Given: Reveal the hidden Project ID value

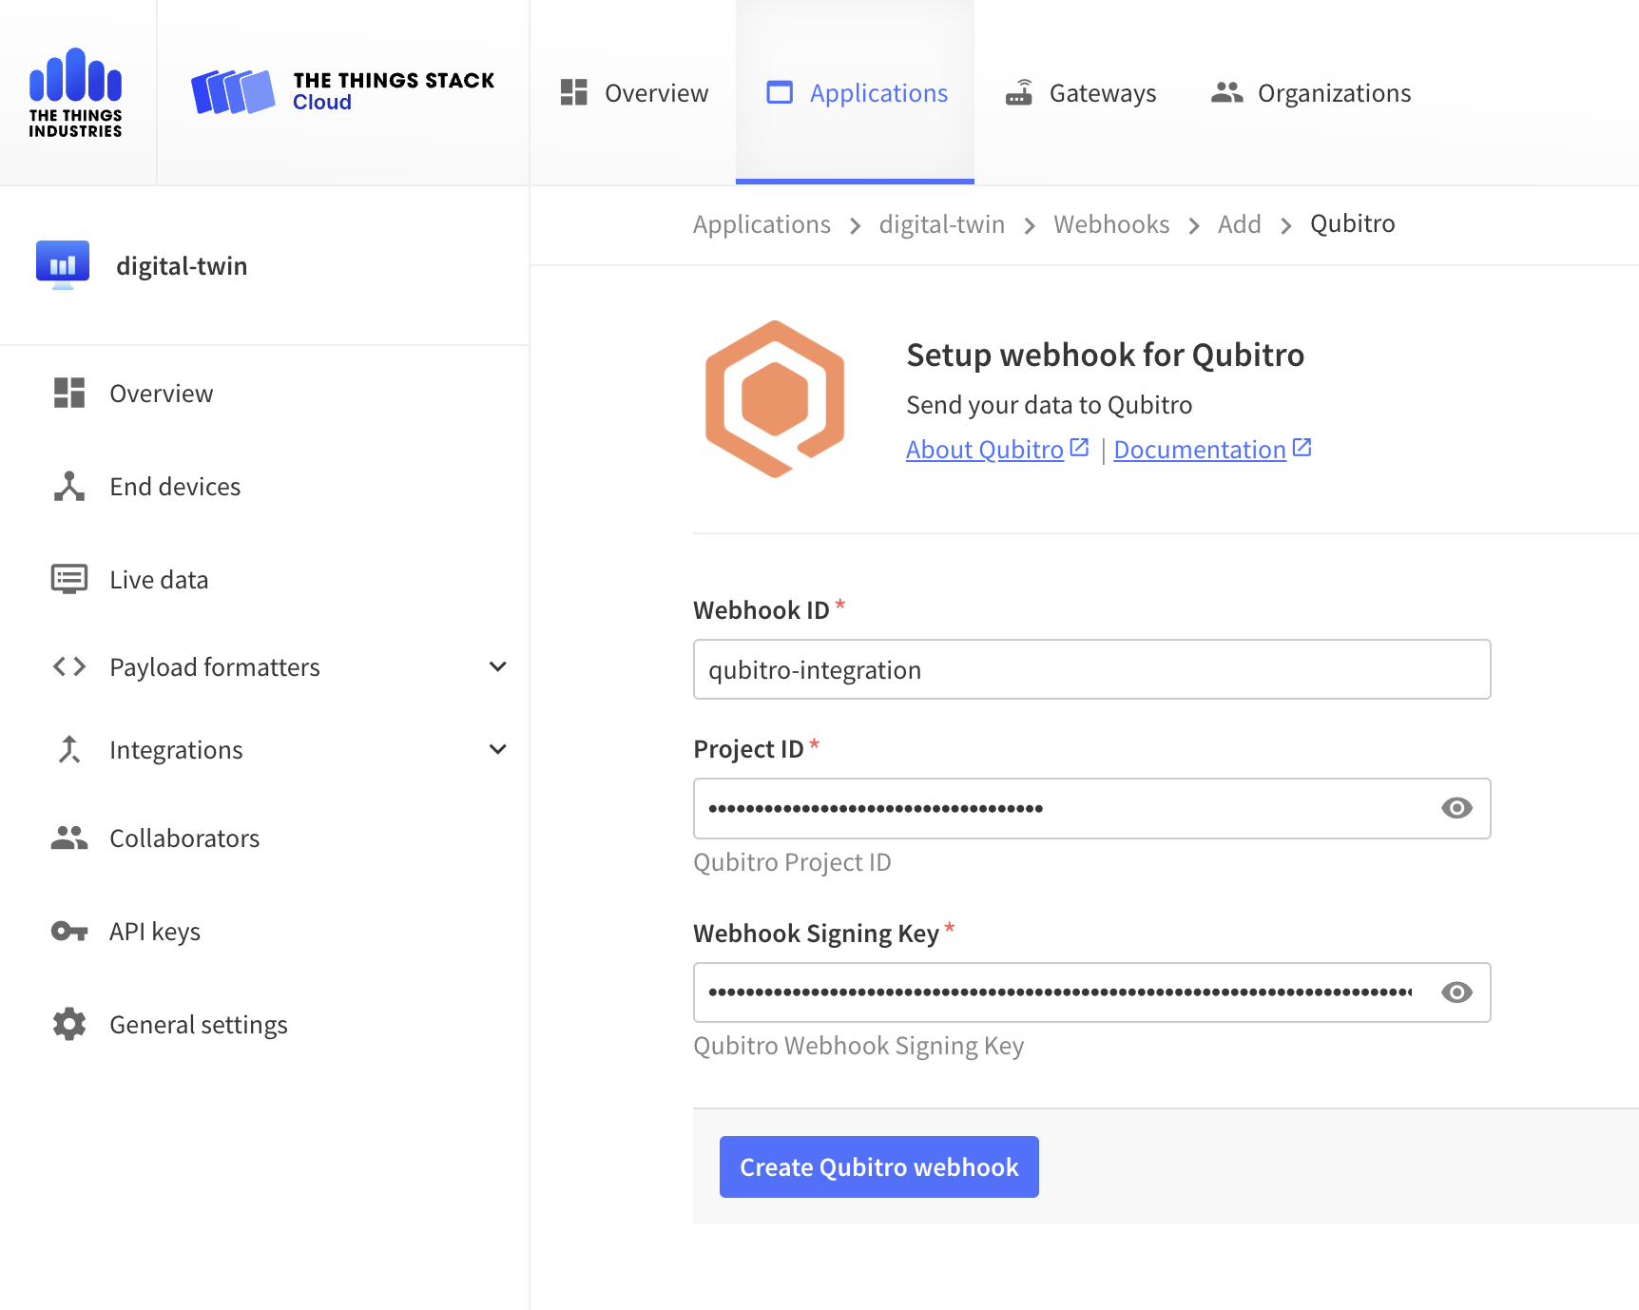Looking at the screenshot, I should tap(1456, 808).
